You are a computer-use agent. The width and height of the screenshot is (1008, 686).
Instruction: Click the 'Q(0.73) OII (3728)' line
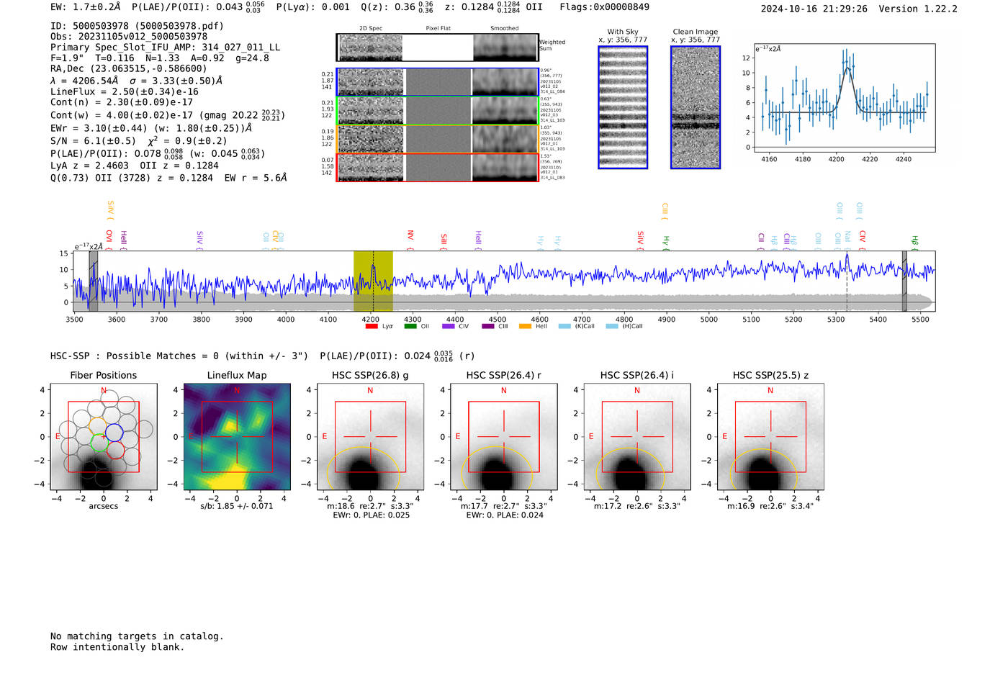(x=168, y=178)
